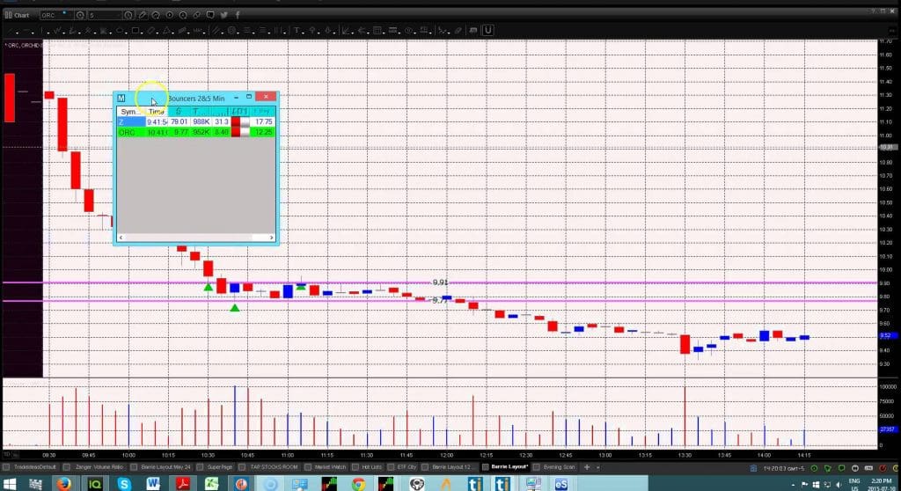Select the Rectangle drawing tool
Image resolution: width=901 pixels, height=491 pixels.
point(136,30)
